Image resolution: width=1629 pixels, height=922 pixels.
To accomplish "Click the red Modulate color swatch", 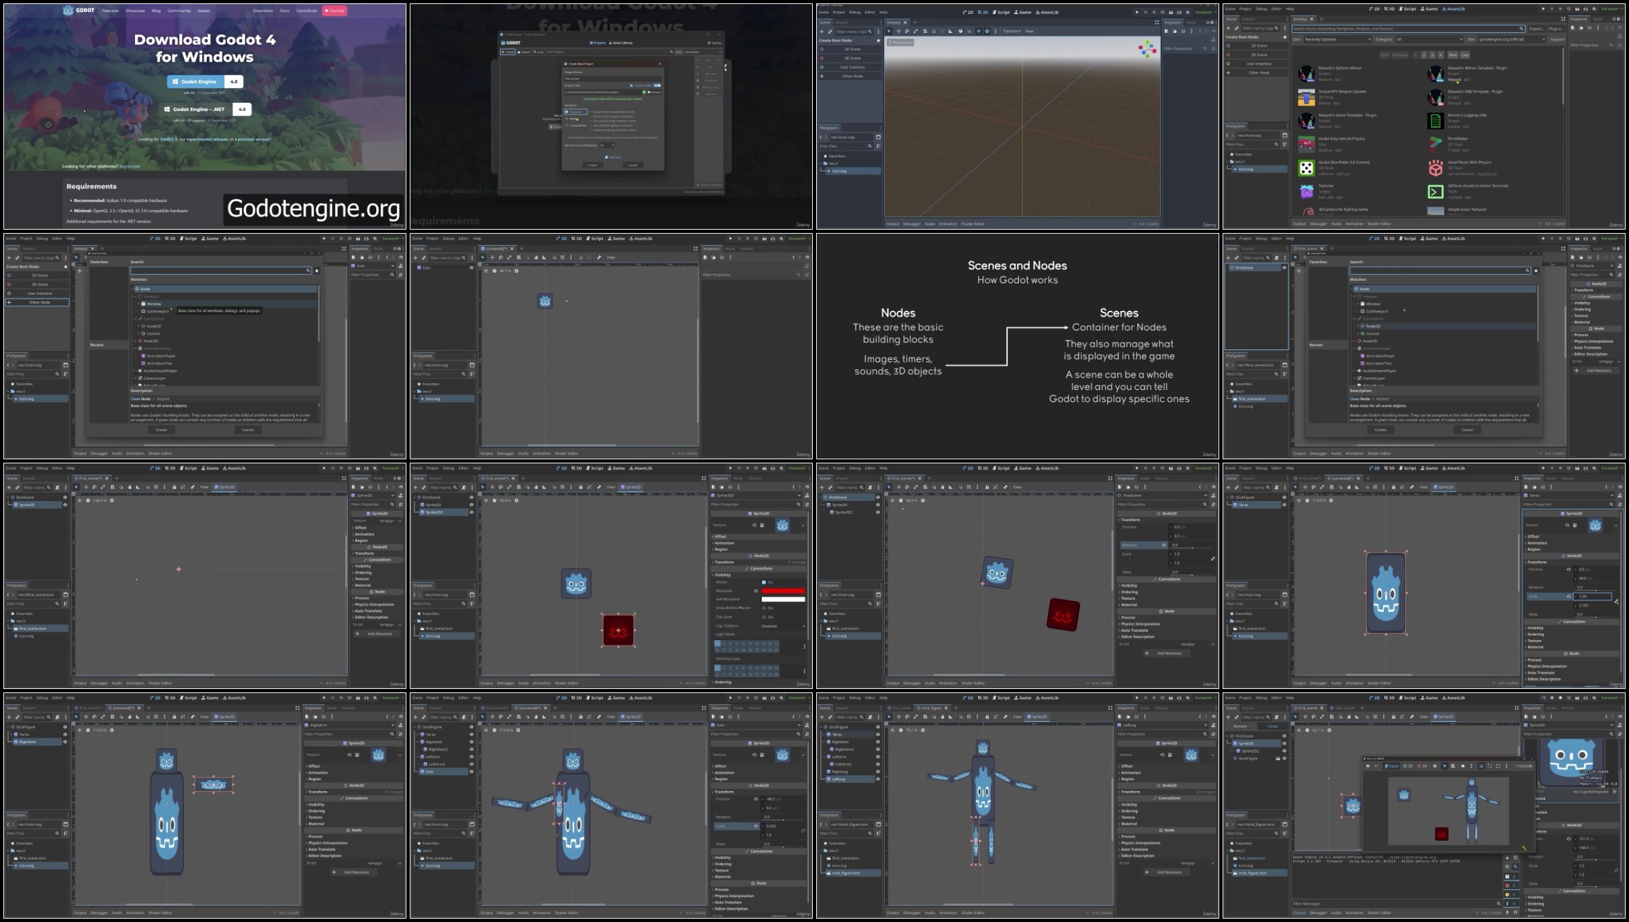I will (783, 591).
